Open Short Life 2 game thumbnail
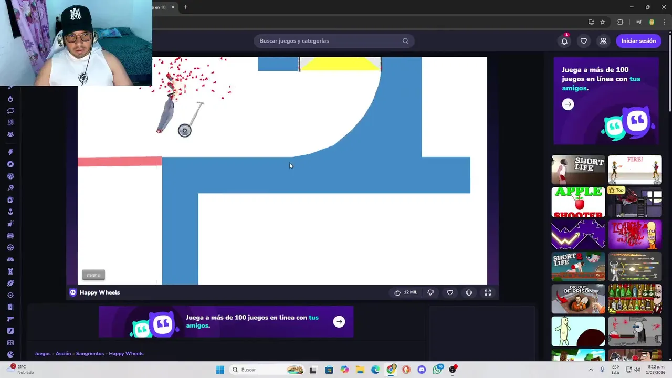 [x=578, y=267]
